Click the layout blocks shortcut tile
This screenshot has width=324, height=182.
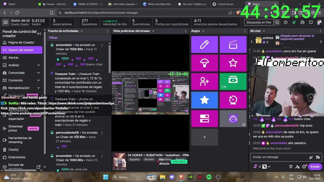click(x=205, y=119)
